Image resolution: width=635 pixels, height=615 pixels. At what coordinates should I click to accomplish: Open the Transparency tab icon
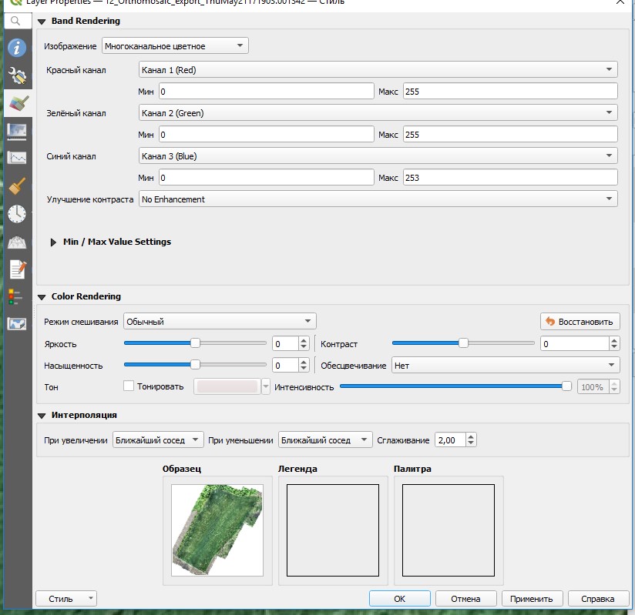click(x=16, y=130)
